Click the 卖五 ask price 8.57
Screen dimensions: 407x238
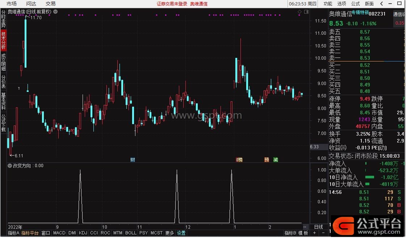coord(365,32)
